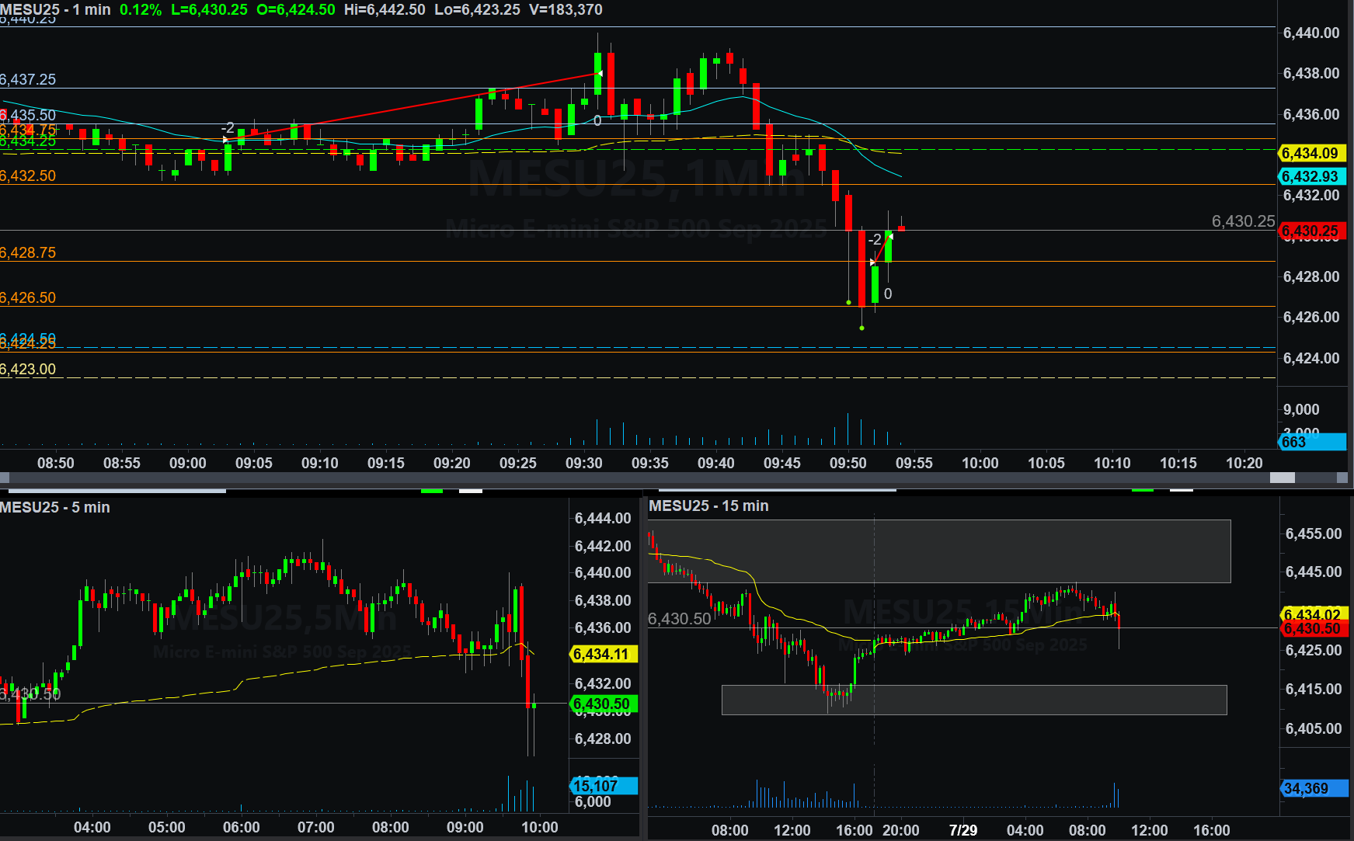Click the gray 6,430.25 label near the last candle
The height and width of the screenshot is (841, 1354).
click(1243, 221)
